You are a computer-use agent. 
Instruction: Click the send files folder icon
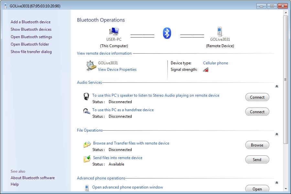click(87, 159)
